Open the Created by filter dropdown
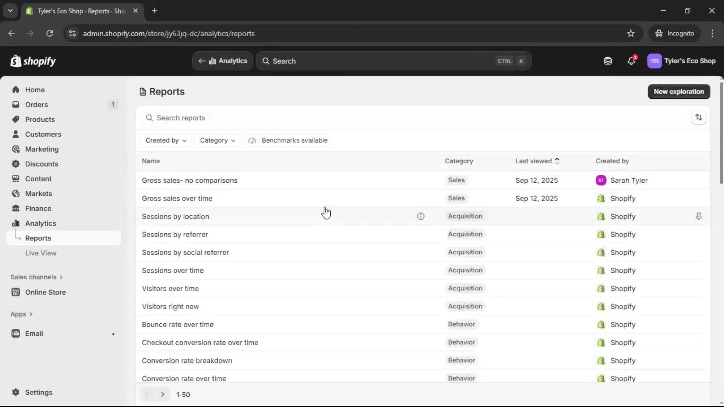Viewport: 724px width, 407px height. tap(166, 140)
